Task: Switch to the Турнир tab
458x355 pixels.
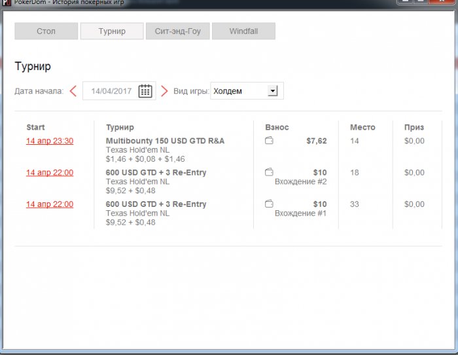Action: point(112,31)
